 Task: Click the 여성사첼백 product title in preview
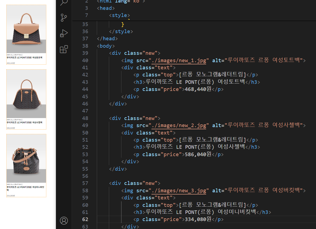tap(24, 122)
